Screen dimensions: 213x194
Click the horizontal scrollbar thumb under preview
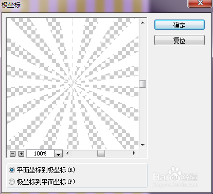(x=101, y=153)
